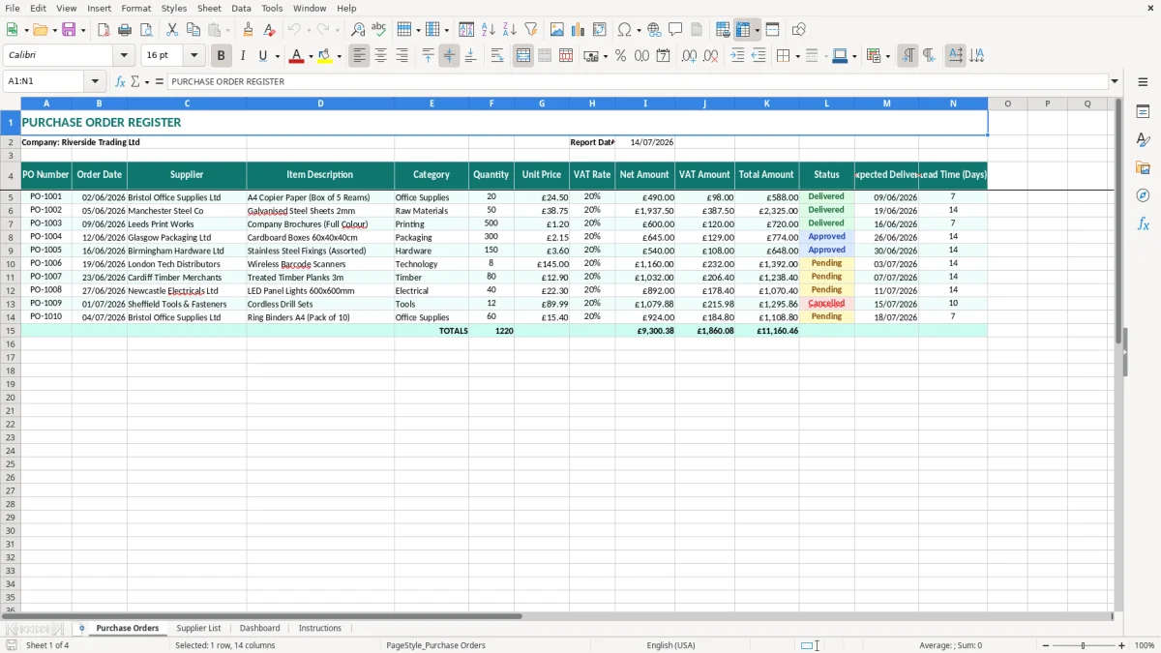
Task: Open Find & Replace
Action: pyautogui.click(x=358, y=30)
